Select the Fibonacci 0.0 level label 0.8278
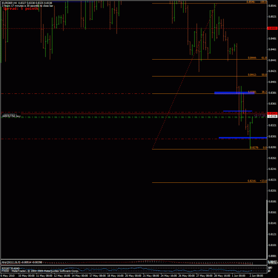 pyautogui.click(x=258, y=147)
